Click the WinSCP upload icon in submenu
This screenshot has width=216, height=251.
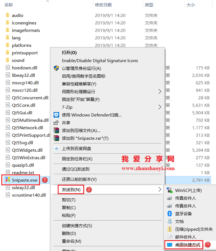(170, 190)
